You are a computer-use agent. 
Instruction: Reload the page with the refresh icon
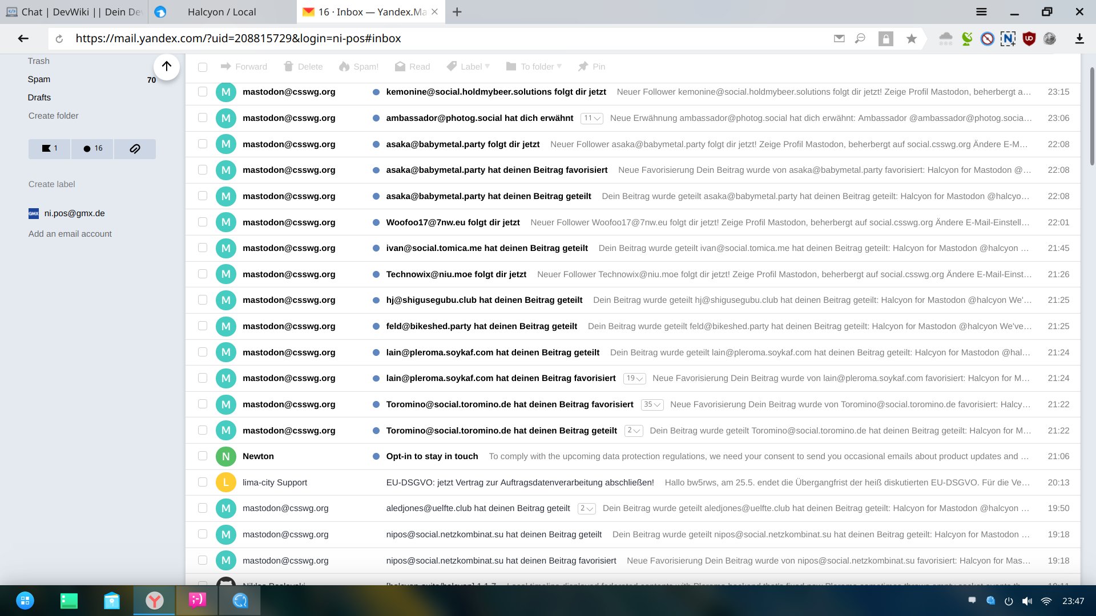(x=59, y=39)
